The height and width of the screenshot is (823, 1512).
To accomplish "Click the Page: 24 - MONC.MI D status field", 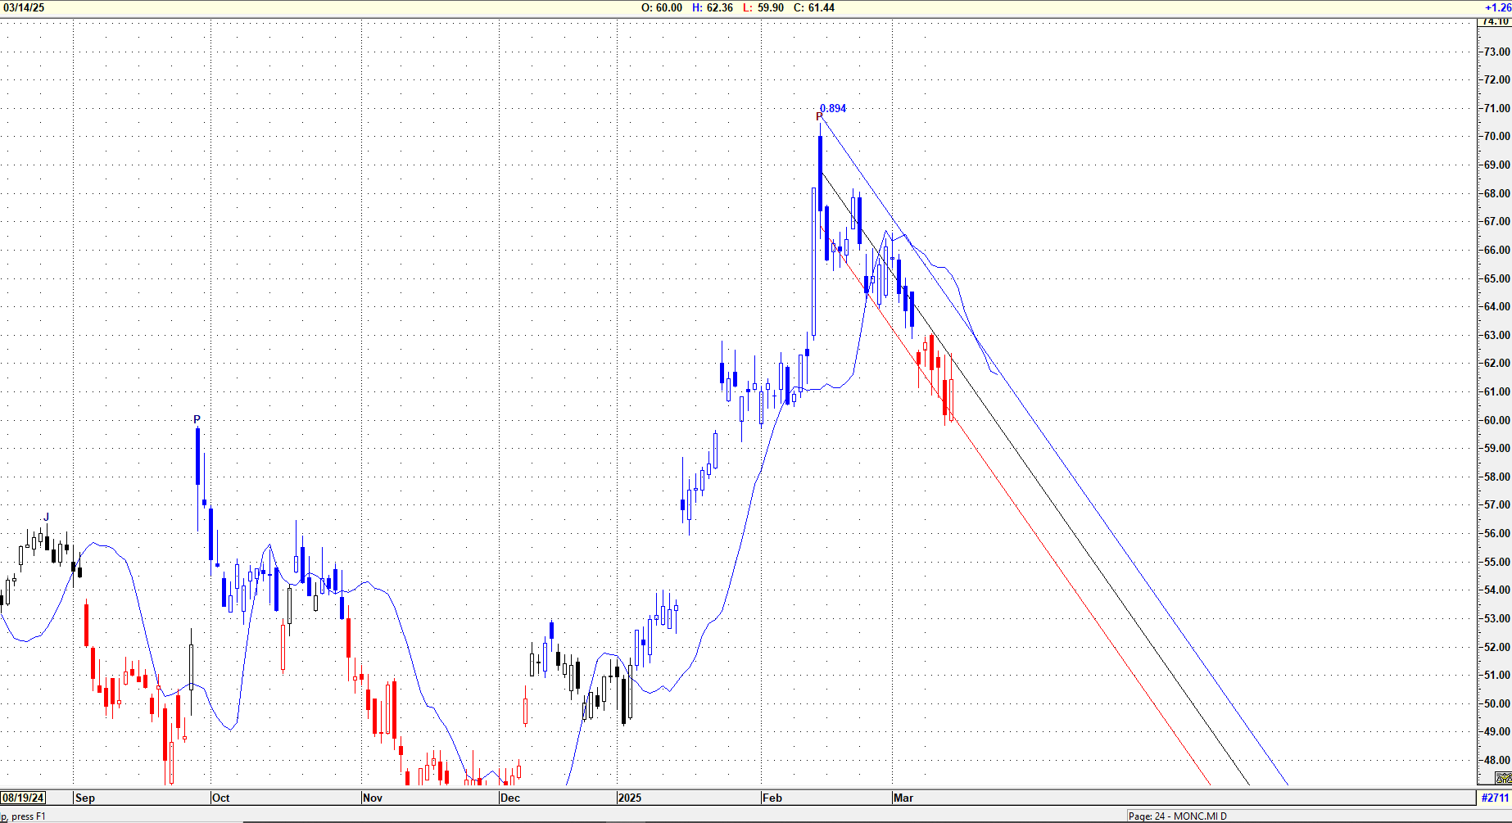I will coord(1177,816).
